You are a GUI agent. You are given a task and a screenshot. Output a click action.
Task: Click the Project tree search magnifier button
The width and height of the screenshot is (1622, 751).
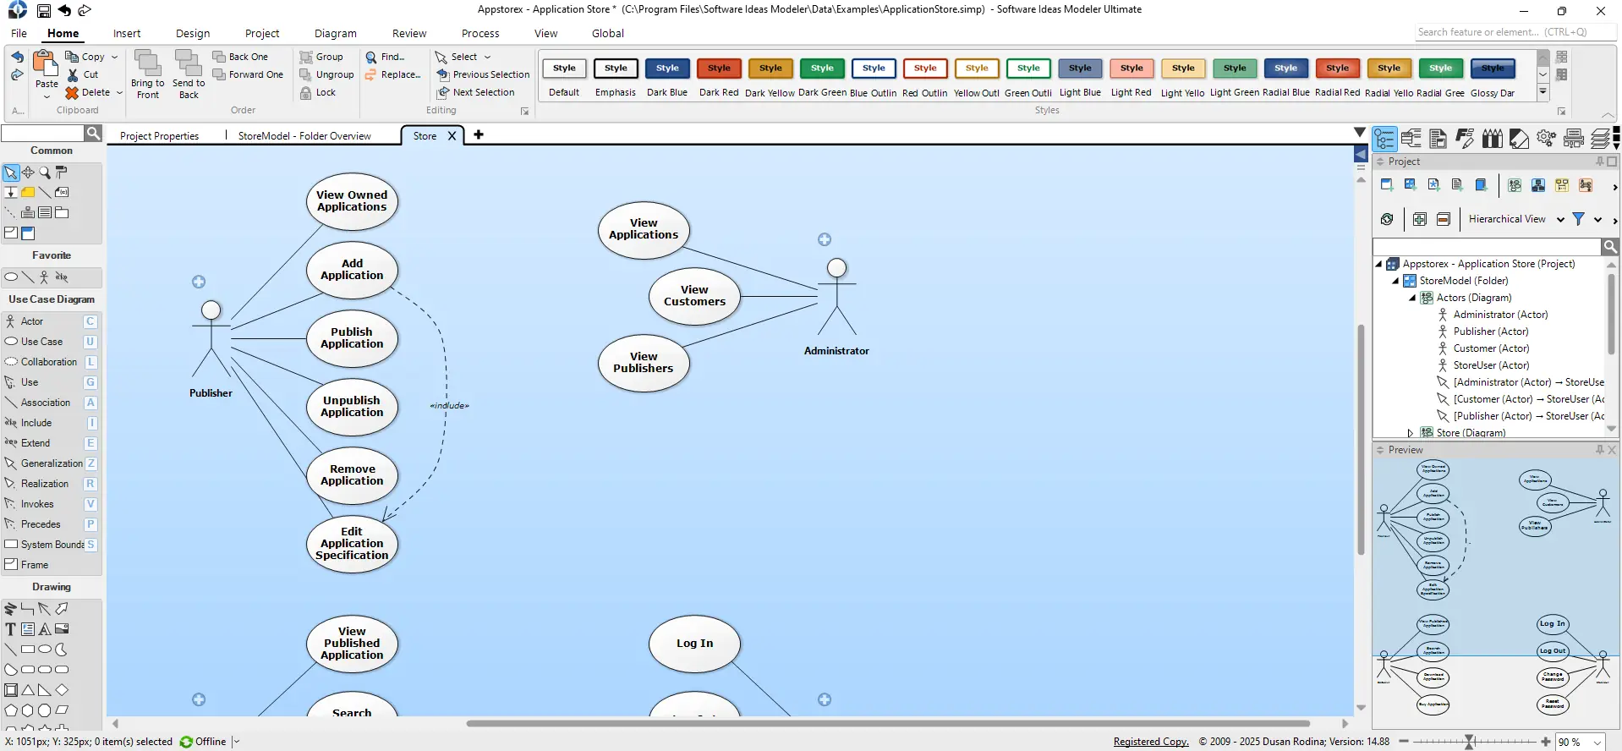click(1610, 246)
